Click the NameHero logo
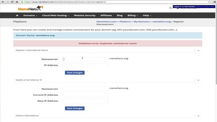Screen dimensions: 217x122 pos(31,8)
